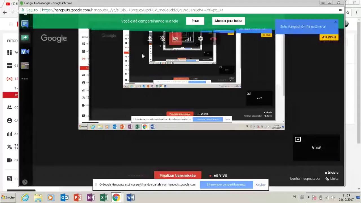The image size is (361, 203).
Task: Click the camera icon in the Hangouts address bar
Action: click(x=340, y=10)
